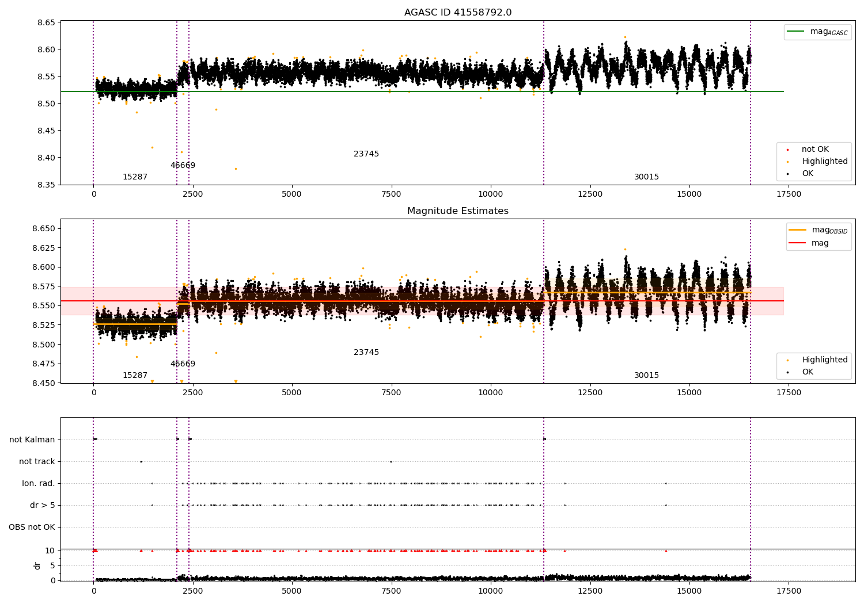
Task: Click the 'dr > 5' row label
Action: click(x=43, y=506)
